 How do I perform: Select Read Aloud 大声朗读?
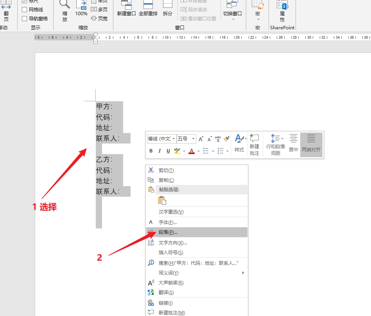pos(197,283)
